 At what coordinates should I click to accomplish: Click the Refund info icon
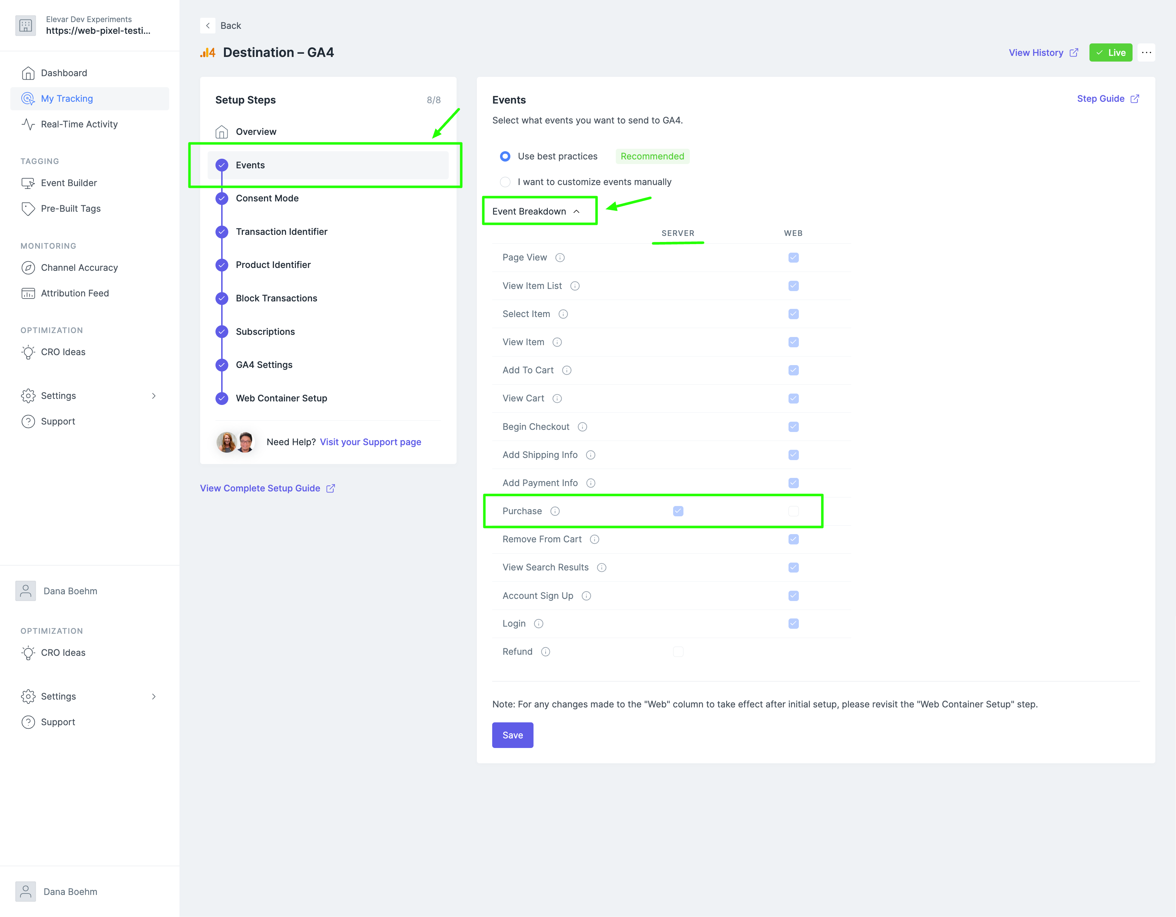point(546,652)
